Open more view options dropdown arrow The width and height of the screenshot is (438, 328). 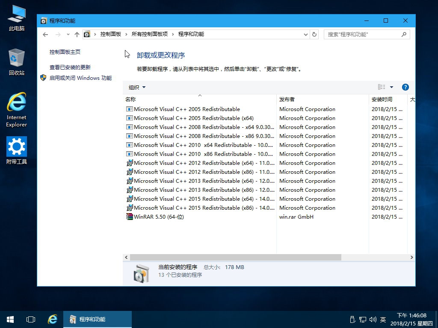(391, 87)
